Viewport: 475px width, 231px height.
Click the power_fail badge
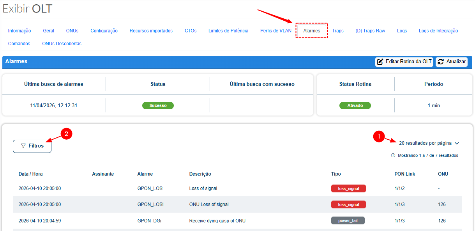click(348, 220)
